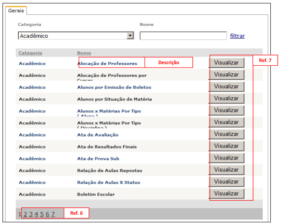281x224 pixels.
Task: Visualizar the Boletim Escolar report
Action: (x=227, y=193)
